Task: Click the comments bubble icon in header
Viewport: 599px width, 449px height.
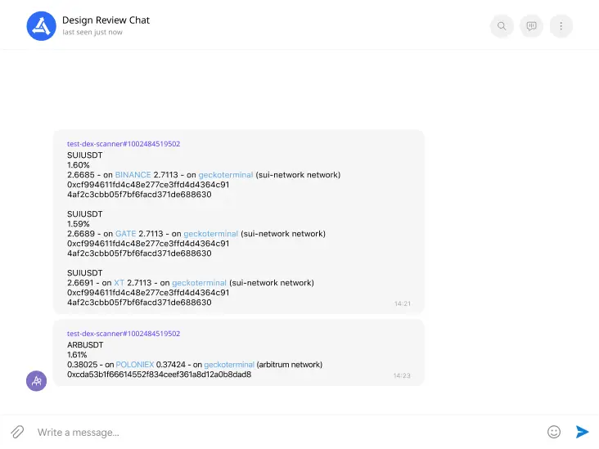Action: pyautogui.click(x=531, y=26)
